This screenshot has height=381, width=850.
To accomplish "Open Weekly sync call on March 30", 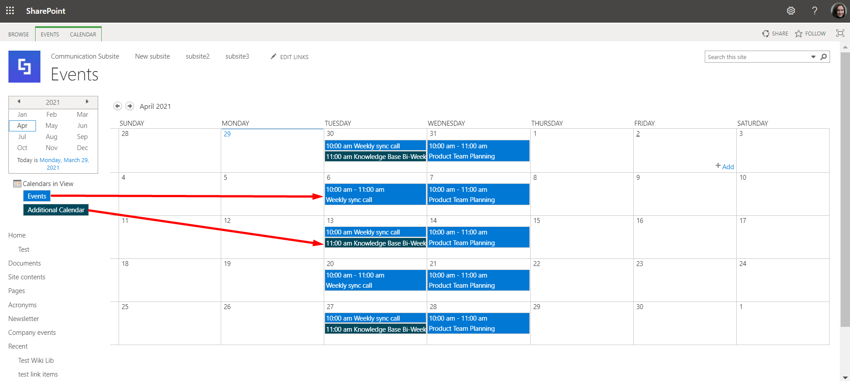I will [x=375, y=146].
